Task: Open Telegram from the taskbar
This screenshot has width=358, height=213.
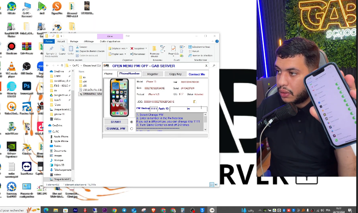Action: 124,210
